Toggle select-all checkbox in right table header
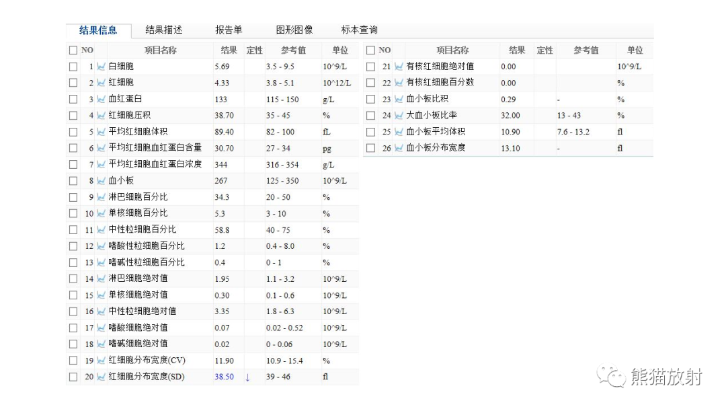726x409 pixels. 370,50
